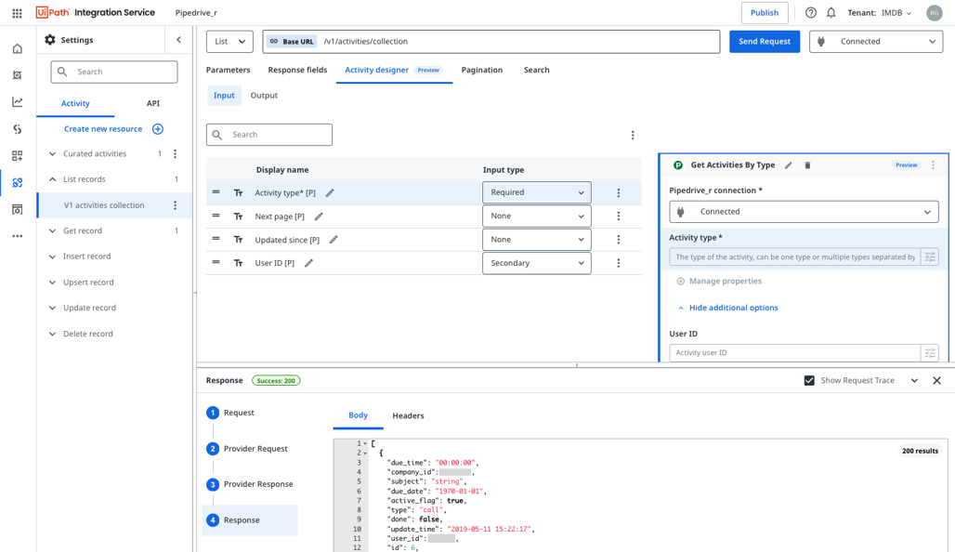Open the Pagination tab

(x=482, y=70)
